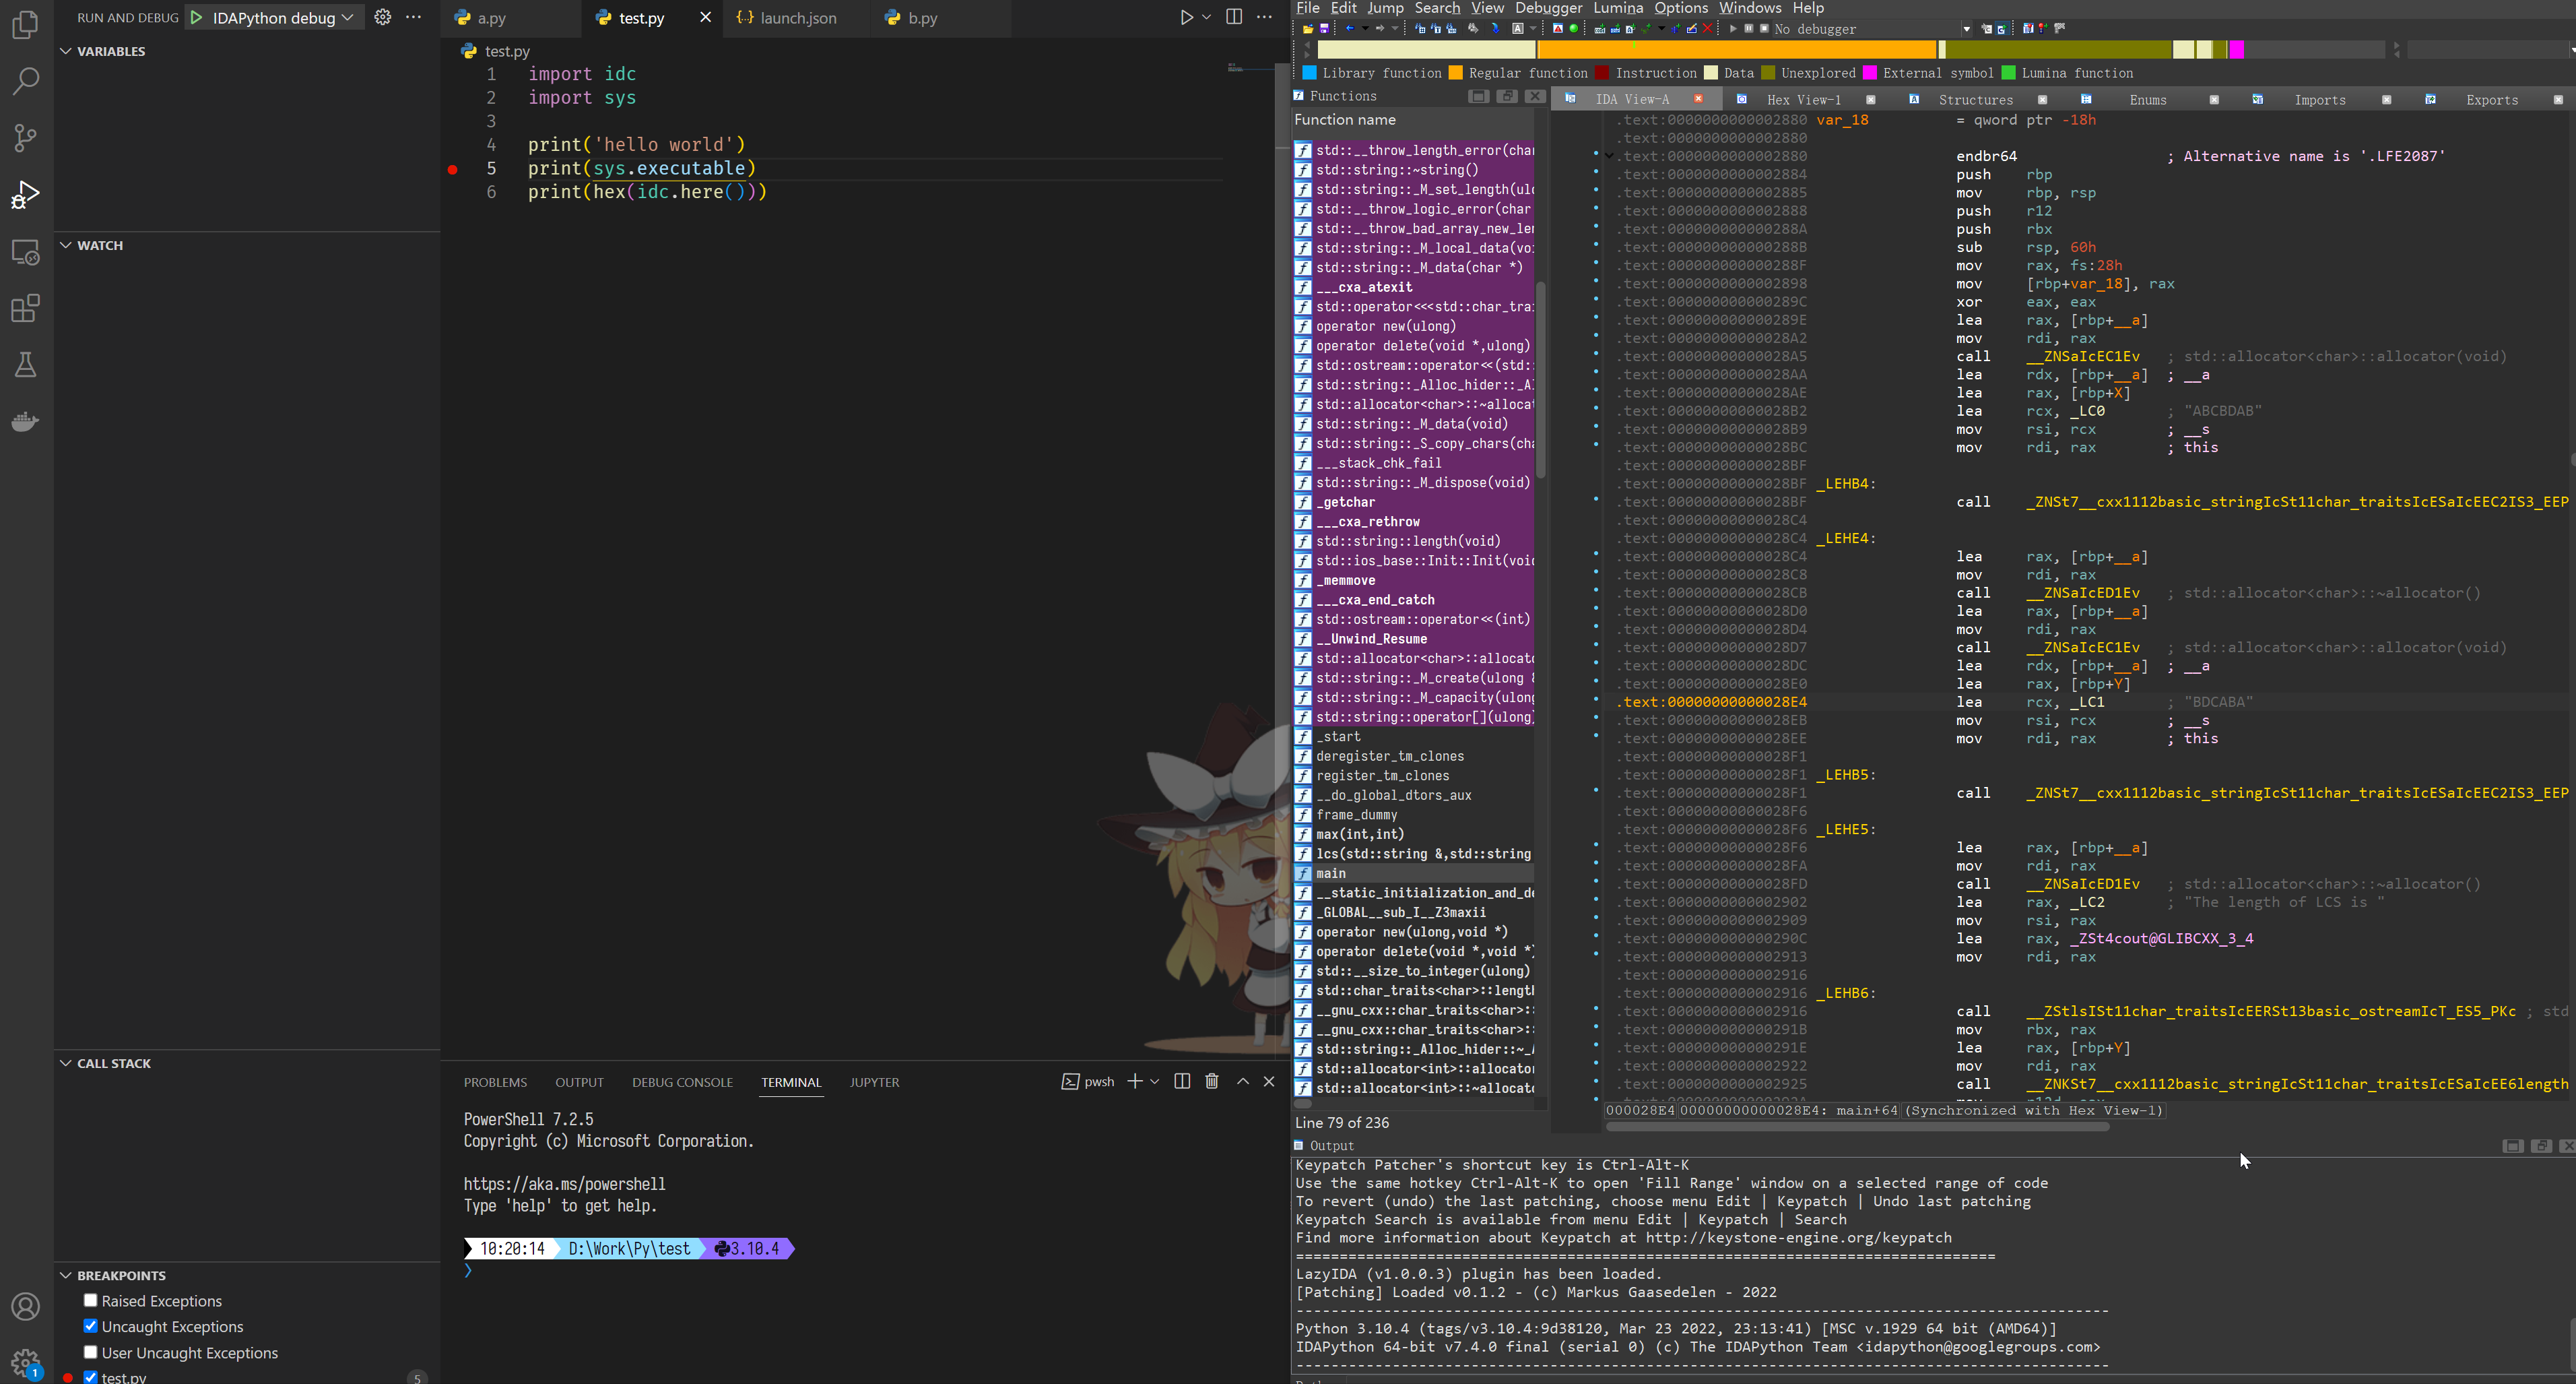Kill terminal with the trash icon

[1212, 1081]
